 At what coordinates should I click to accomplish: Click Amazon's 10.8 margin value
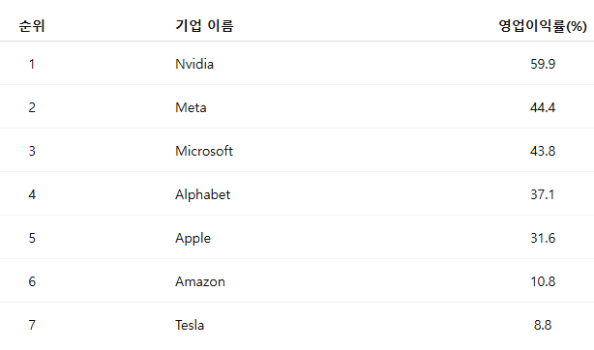(x=543, y=281)
